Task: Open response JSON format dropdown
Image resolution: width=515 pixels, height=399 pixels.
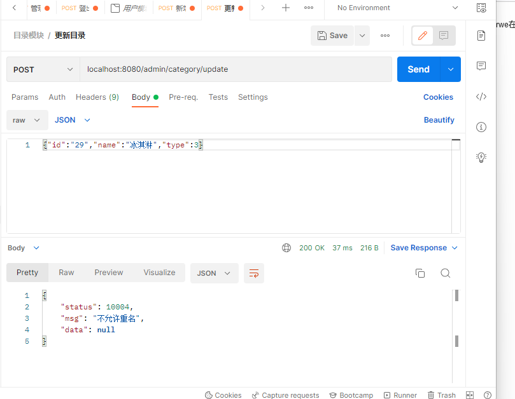Action: 214,273
